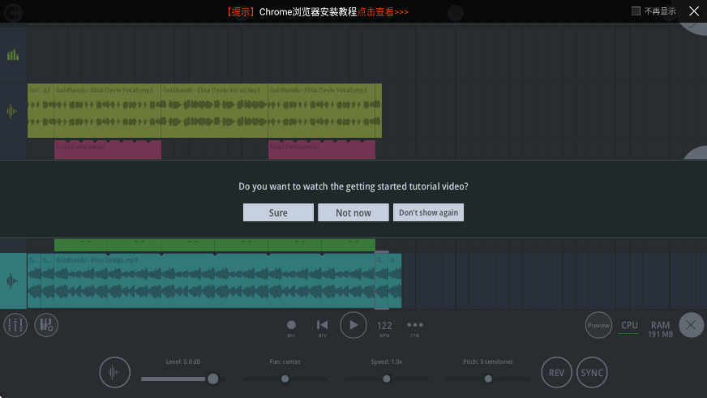Select the vocal audio track waveform icon
The height and width of the screenshot is (398, 707).
coord(12,110)
